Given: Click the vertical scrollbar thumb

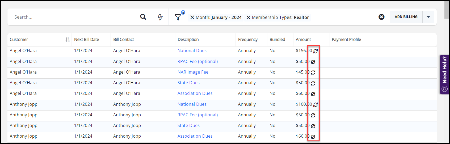Looking at the screenshot, I should point(447,10).
